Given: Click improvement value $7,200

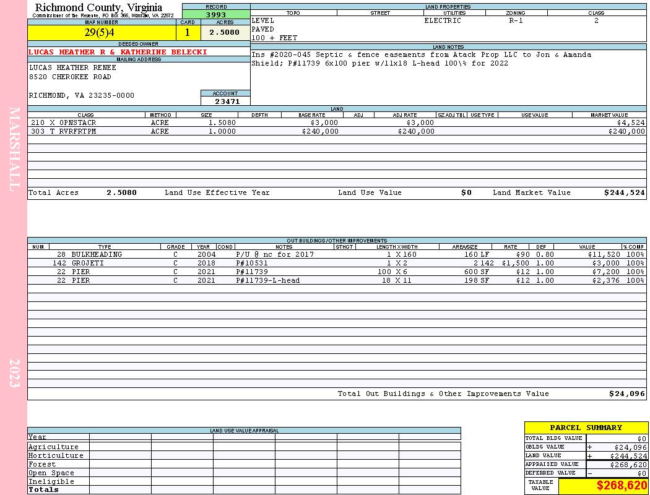Looking at the screenshot, I should click(606, 272).
